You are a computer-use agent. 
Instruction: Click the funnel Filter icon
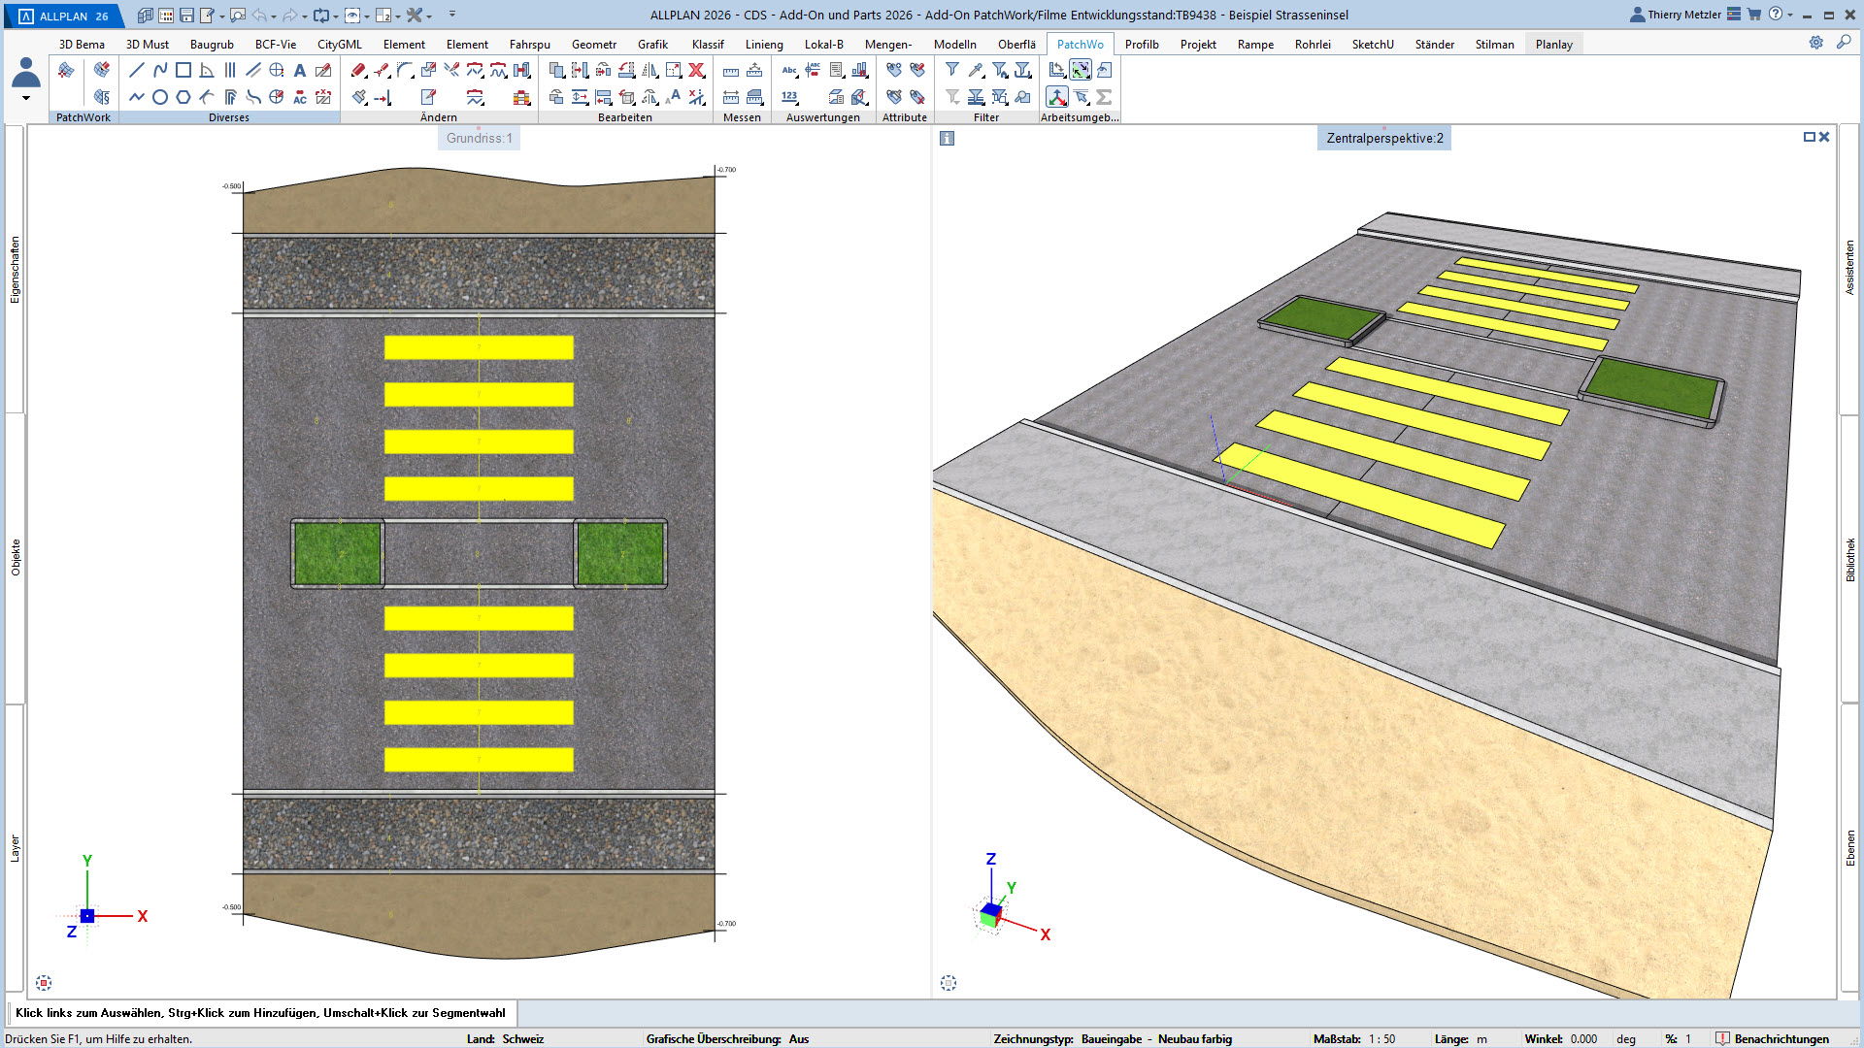[x=952, y=70]
